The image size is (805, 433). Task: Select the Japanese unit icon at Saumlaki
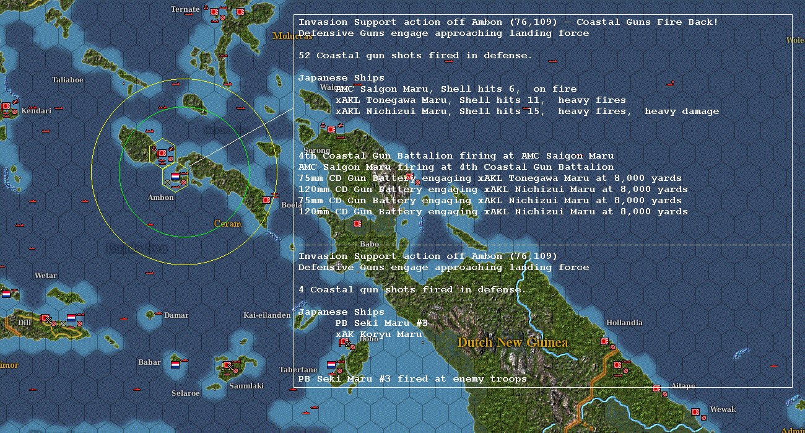tap(228, 365)
